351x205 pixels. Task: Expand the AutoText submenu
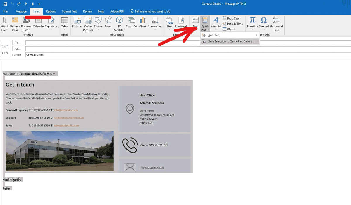coord(230,35)
